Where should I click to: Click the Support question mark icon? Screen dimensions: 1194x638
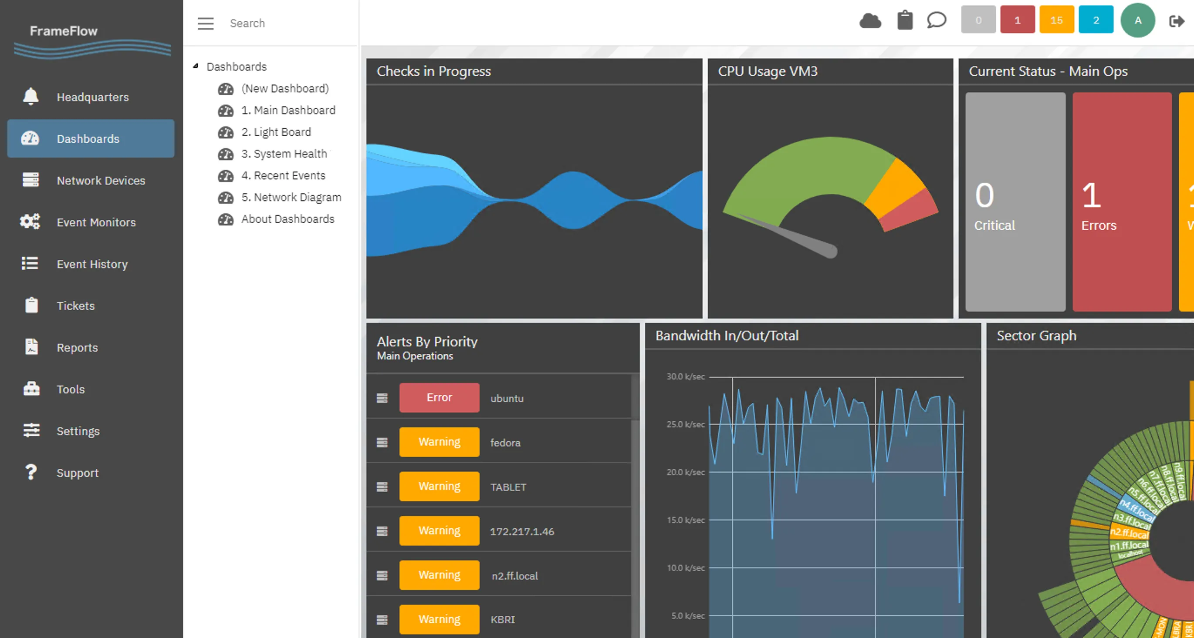[30, 472]
